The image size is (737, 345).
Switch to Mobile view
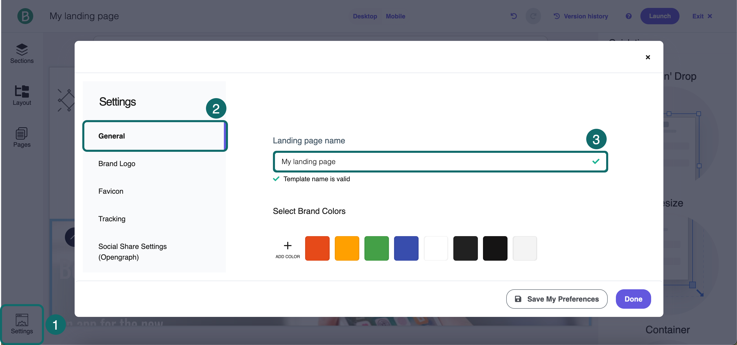[395, 16]
